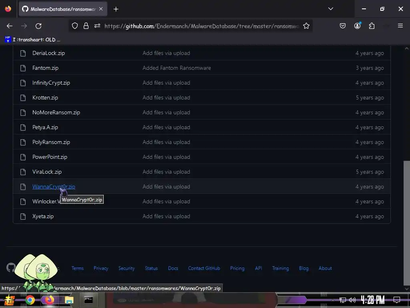This screenshot has height=308, width=410.
Task: Open notification center on taskbar
Action: pos(397,300)
